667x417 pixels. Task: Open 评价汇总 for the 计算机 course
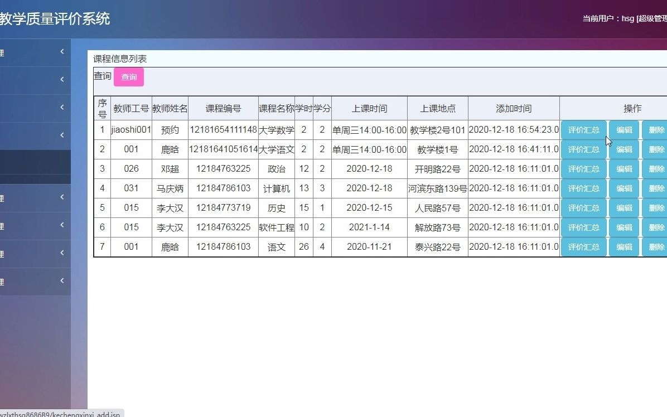click(x=583, y=189)
